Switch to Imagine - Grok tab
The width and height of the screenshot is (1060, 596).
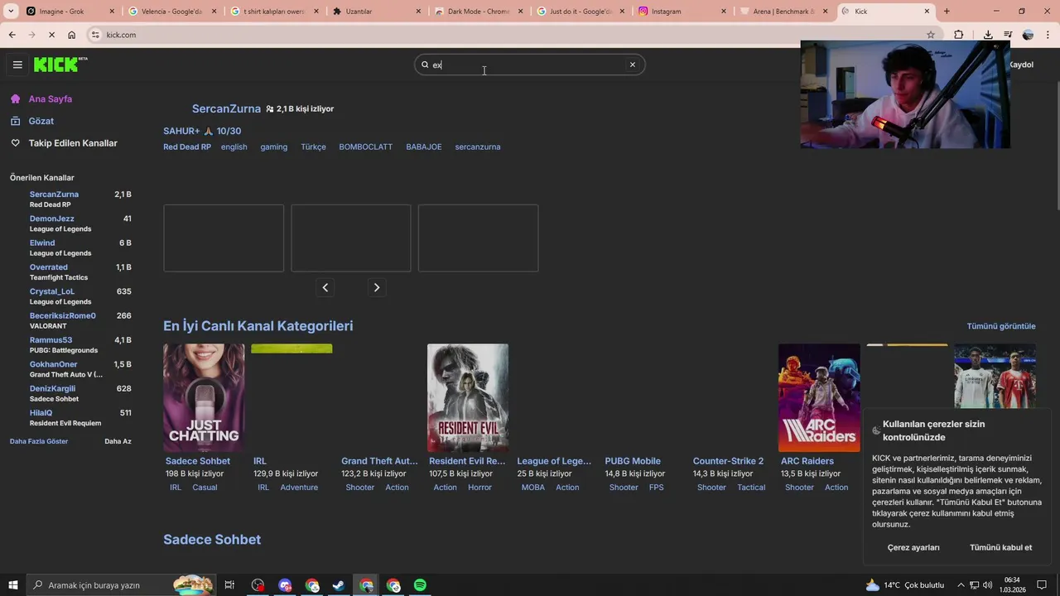[68, 12]
